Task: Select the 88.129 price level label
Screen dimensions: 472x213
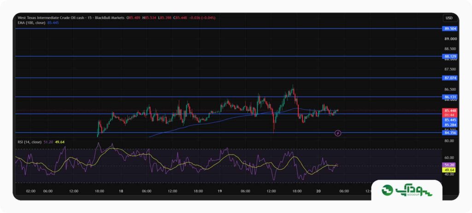Action: (x=450, y=56)
